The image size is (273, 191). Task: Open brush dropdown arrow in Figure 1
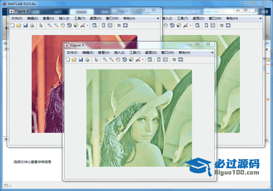[87, 26]
